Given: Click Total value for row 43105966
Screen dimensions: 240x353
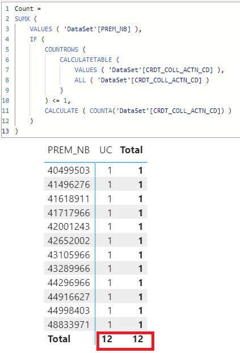Looking at the screenshot, I should pyautogui.click(x=141, y=255).
